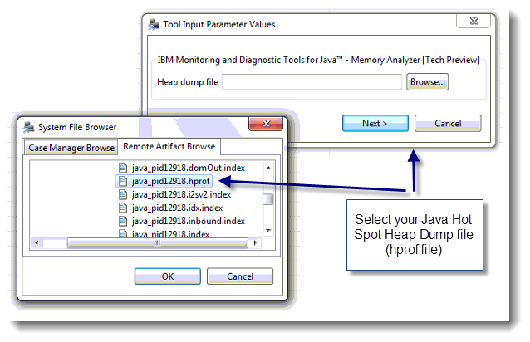530x342 pixels.
Task: Select the java_pid12918.i2sv2.index file
Action: click(181, 194)
